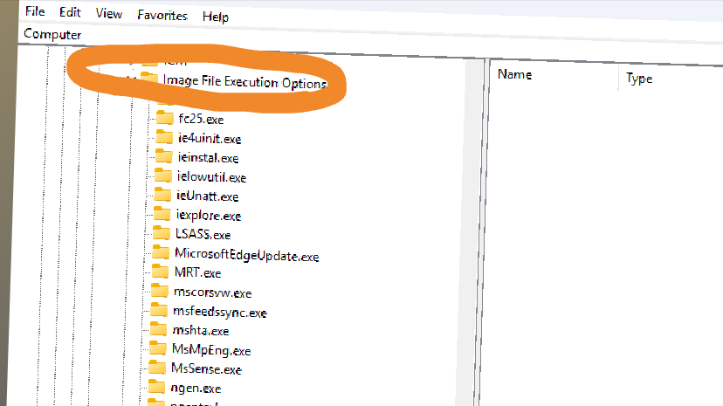Open the Help menu
This screenshot has width=723, height=406.
(216, 17)
